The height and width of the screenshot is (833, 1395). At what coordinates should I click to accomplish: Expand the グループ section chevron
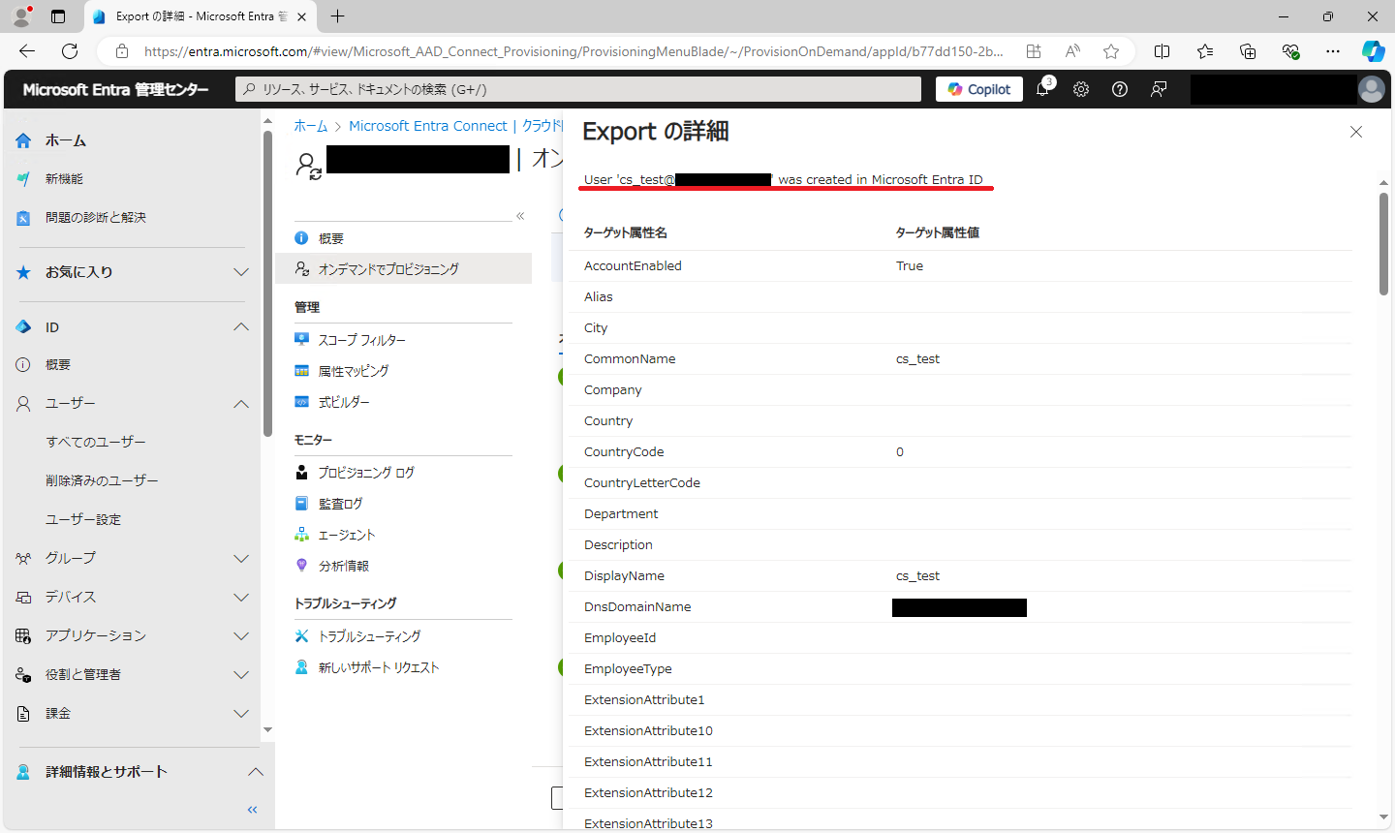point(241,559)
